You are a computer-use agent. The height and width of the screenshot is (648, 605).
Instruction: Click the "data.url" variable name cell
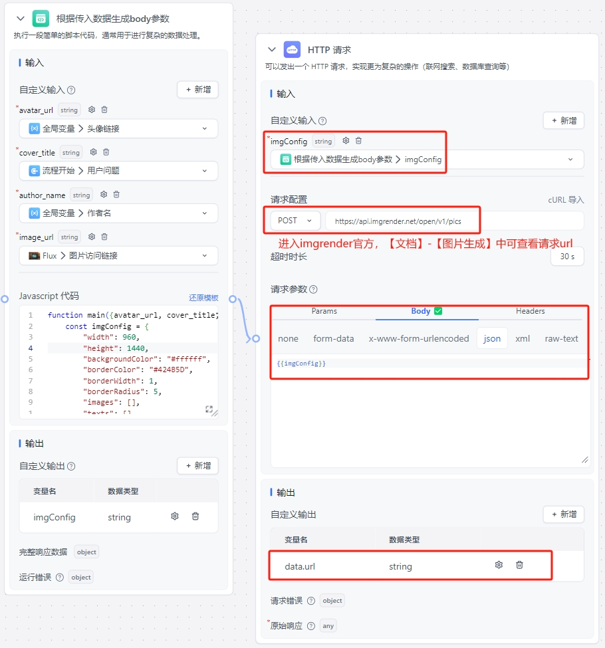click(300, 567)
